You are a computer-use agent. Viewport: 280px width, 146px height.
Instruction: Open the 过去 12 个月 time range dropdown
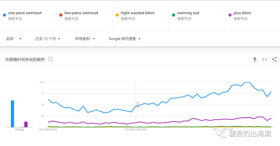pos(48,39)
